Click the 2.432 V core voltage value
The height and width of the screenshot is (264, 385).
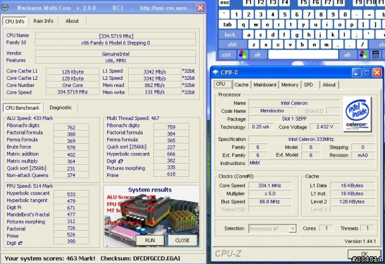(x=325, y=127)
